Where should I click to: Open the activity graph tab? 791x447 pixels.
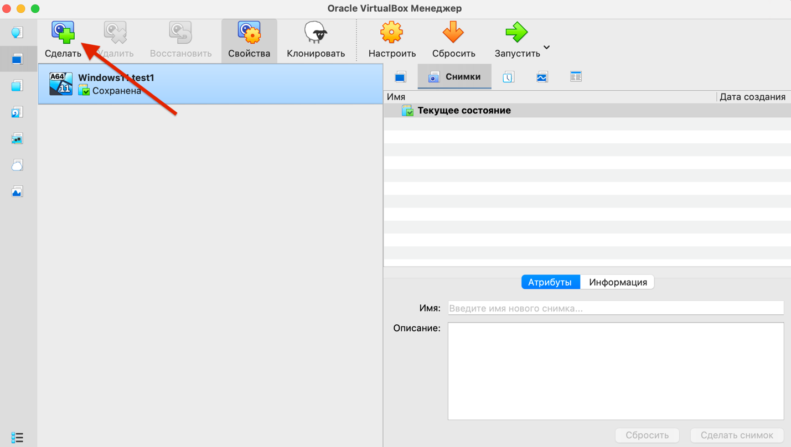[x=542, y=77]
